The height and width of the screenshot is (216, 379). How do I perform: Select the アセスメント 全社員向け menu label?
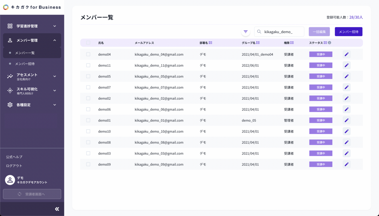(27, 77)
